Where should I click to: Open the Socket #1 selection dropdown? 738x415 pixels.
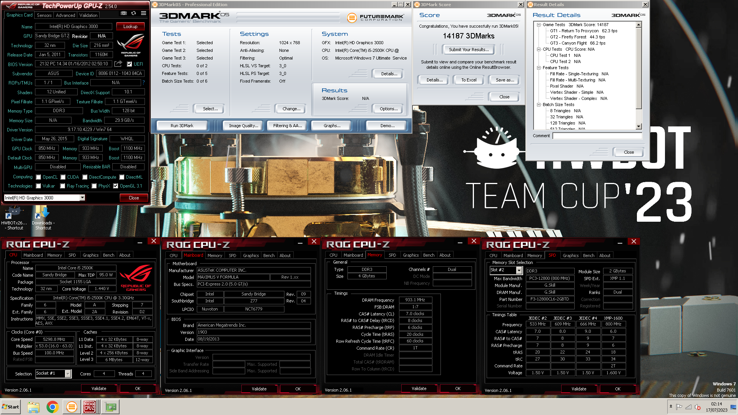(68, 373)
